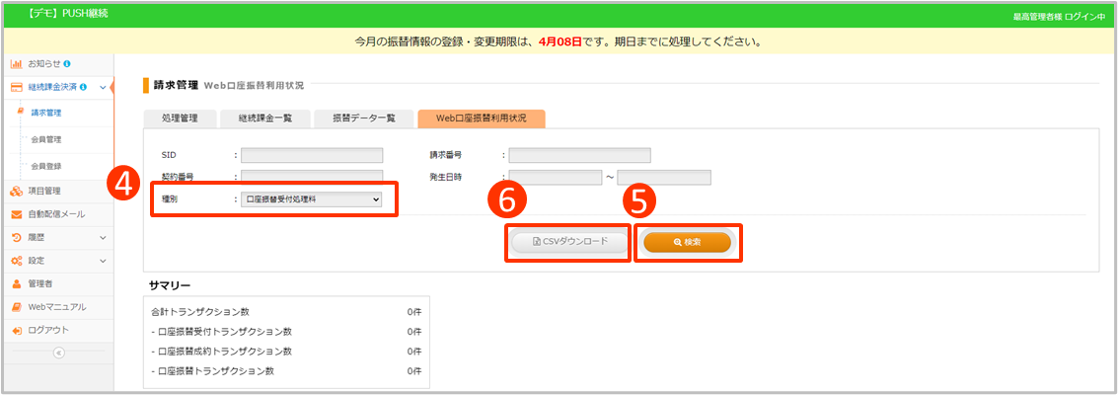Click the 自動配信メール envelope icon

click(17, 214)
